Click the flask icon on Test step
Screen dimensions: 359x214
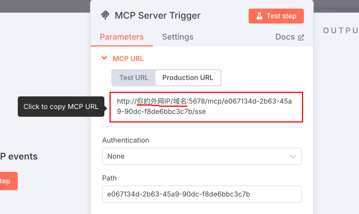coord(259,16)
